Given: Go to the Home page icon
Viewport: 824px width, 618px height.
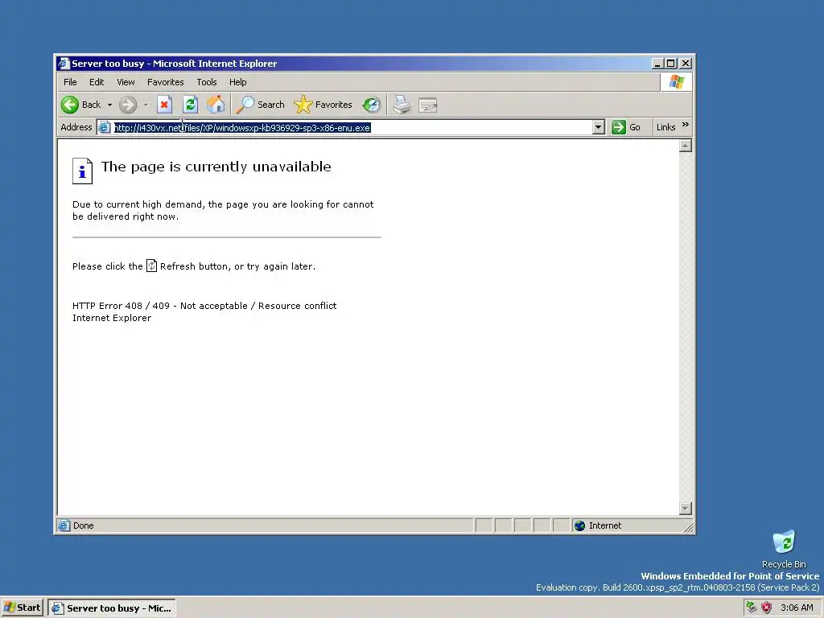Looking at the screenshot, I should (216, 105).
